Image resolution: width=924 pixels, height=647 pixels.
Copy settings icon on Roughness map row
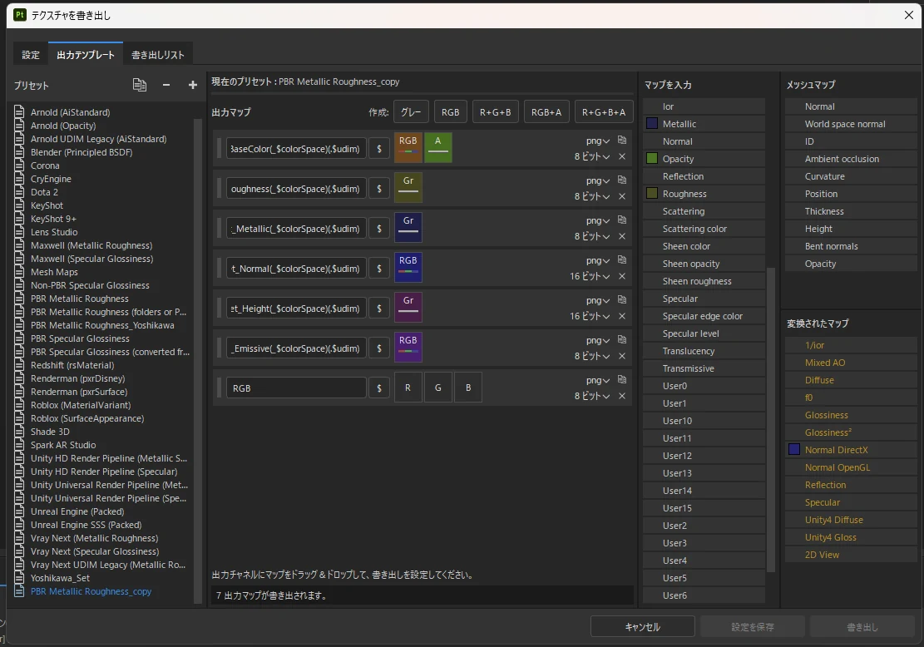point(622,180)
